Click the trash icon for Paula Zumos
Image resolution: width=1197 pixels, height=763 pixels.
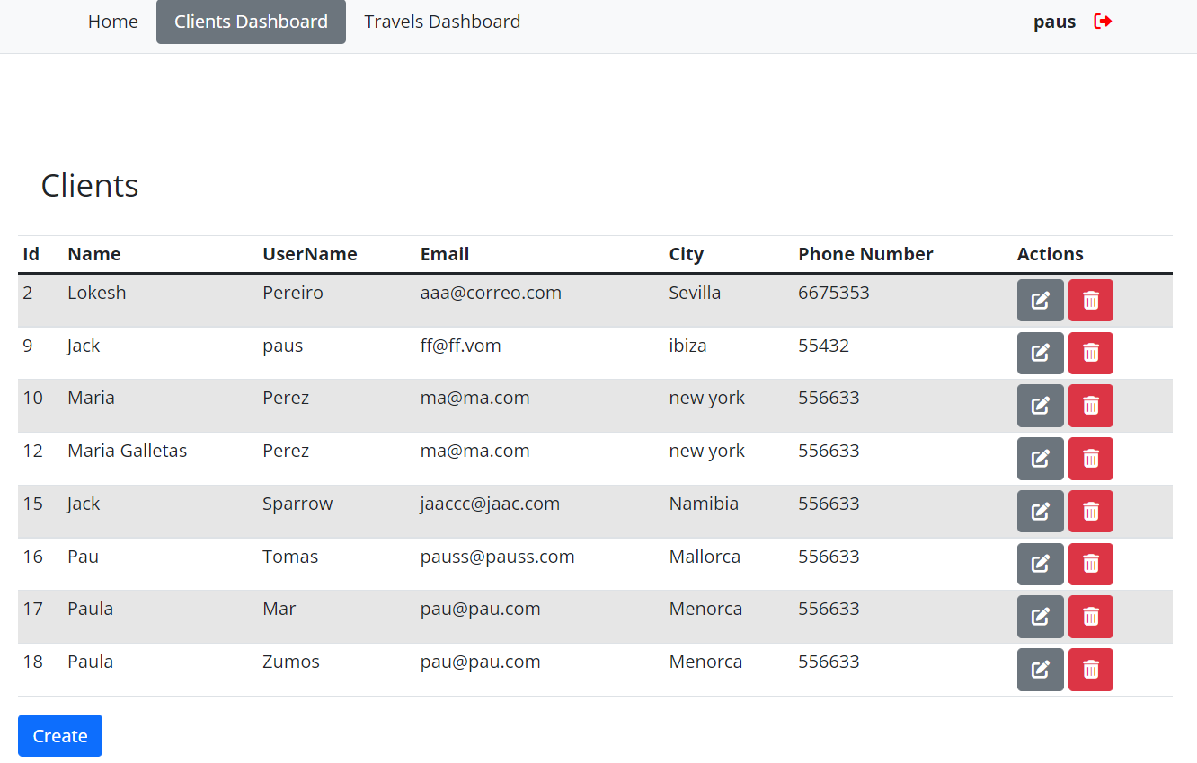pyautogui.click(x=1090, y=669)
